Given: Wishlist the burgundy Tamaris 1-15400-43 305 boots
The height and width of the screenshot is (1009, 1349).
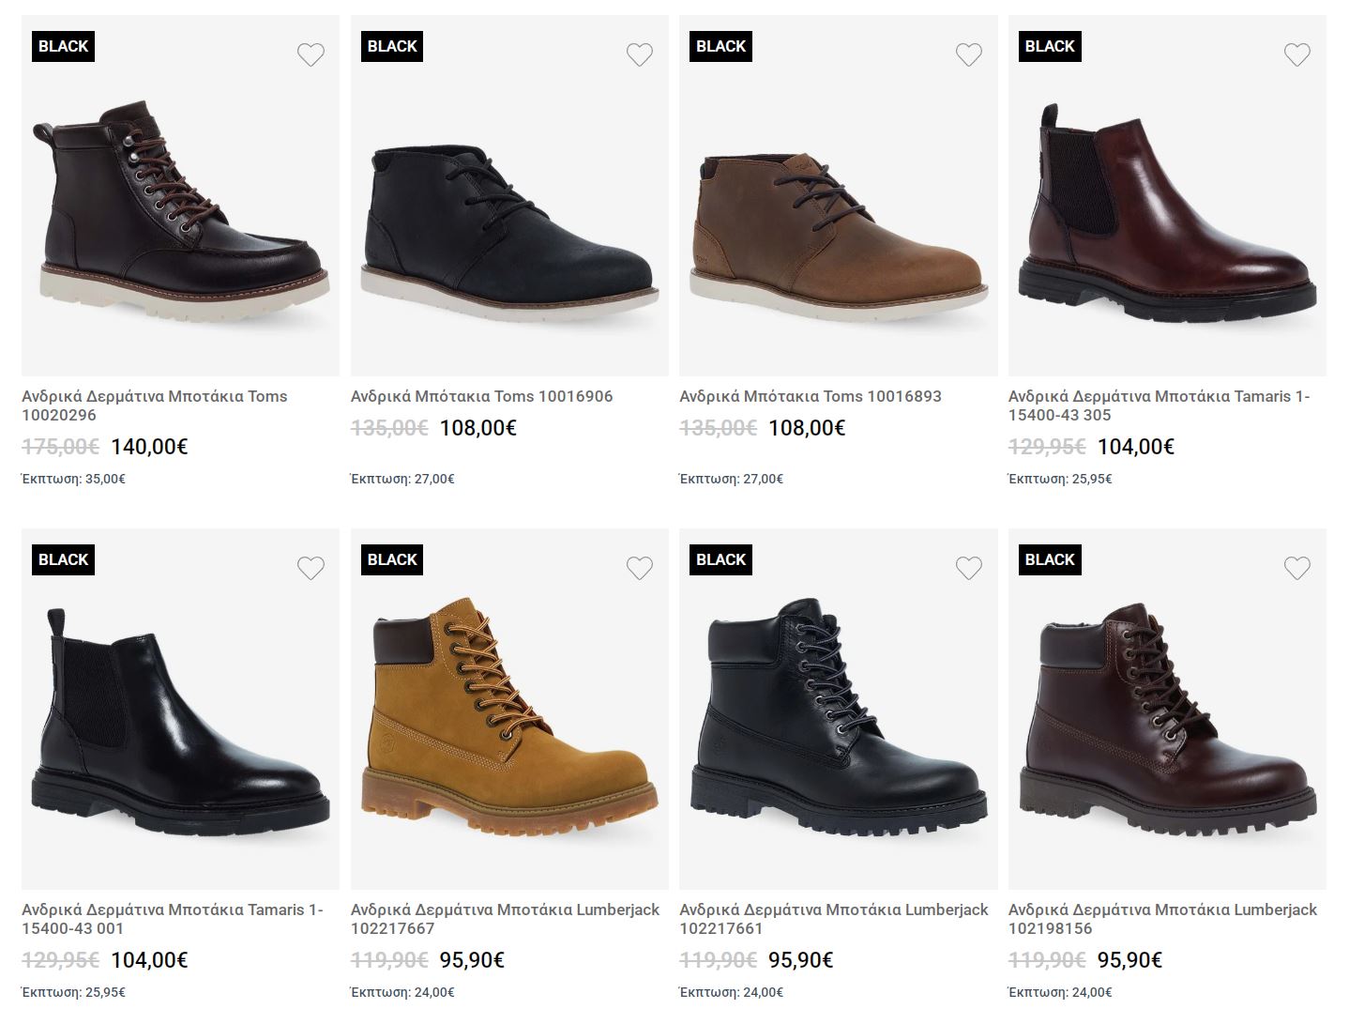Looking at the screenshot, I should point(1296,55).
